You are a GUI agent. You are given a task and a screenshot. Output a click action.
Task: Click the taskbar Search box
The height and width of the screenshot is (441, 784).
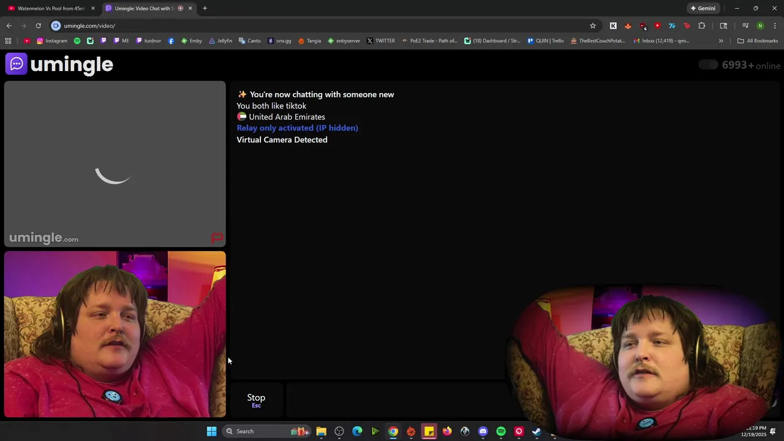[x=265, y=431]
